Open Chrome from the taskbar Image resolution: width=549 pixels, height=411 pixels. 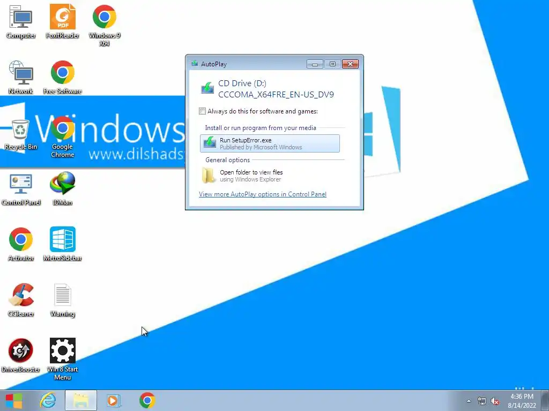[x=147, y=400]
